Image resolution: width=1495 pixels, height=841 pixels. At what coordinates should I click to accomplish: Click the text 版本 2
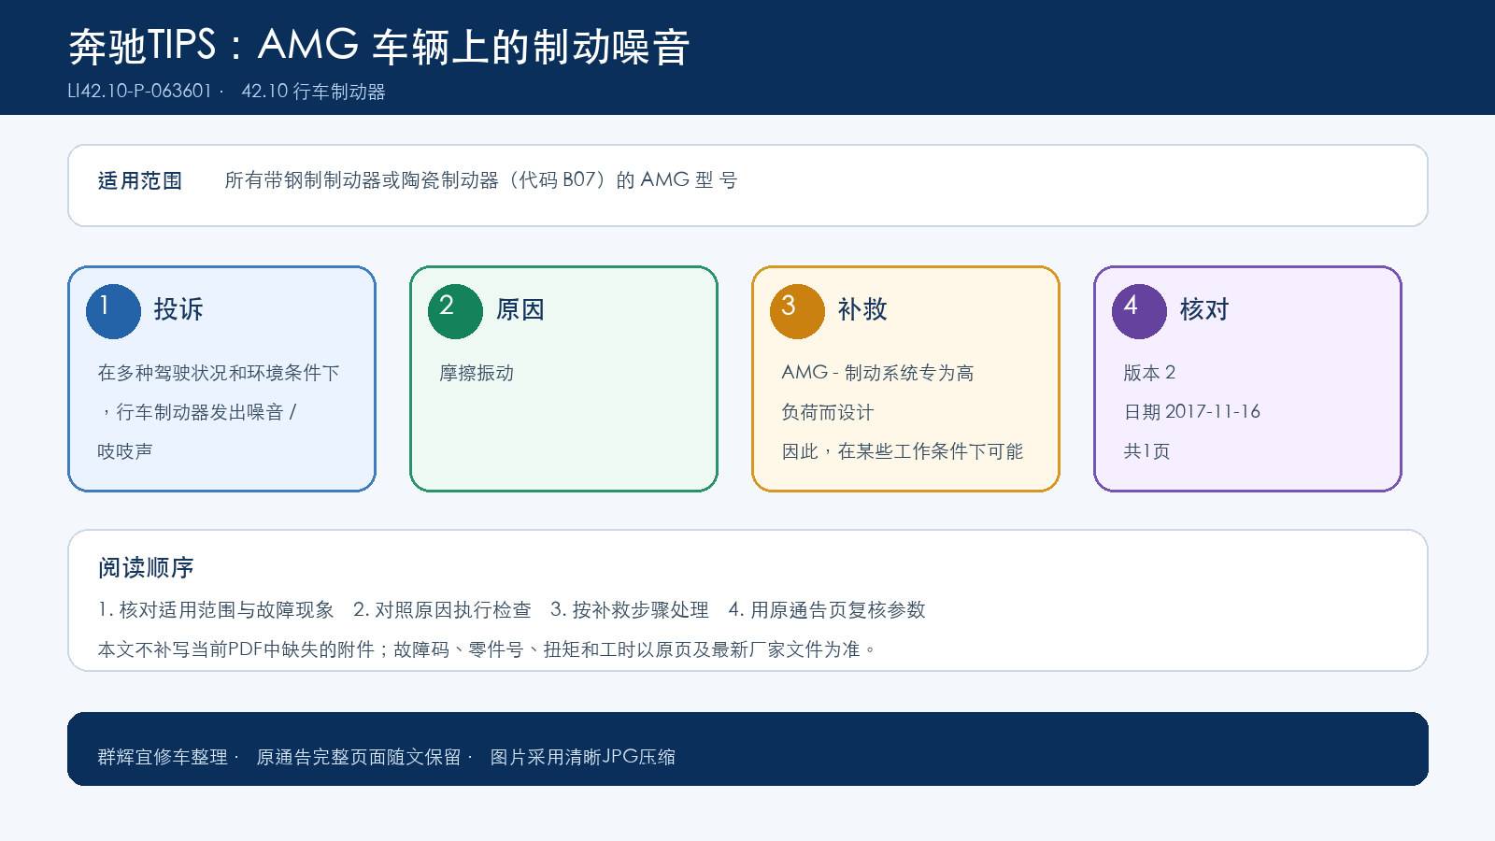[x=1149, y=373]
